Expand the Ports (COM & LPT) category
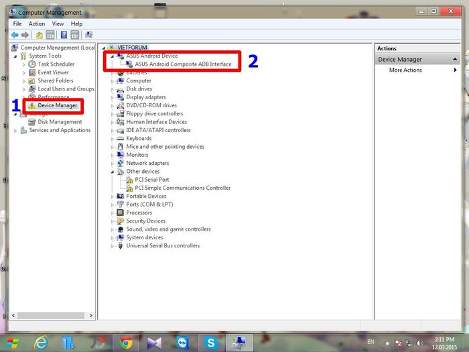The height and width of the screenshot is (352, 469). point(113,205)
